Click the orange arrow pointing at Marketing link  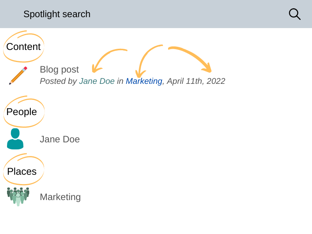point(145,59)
